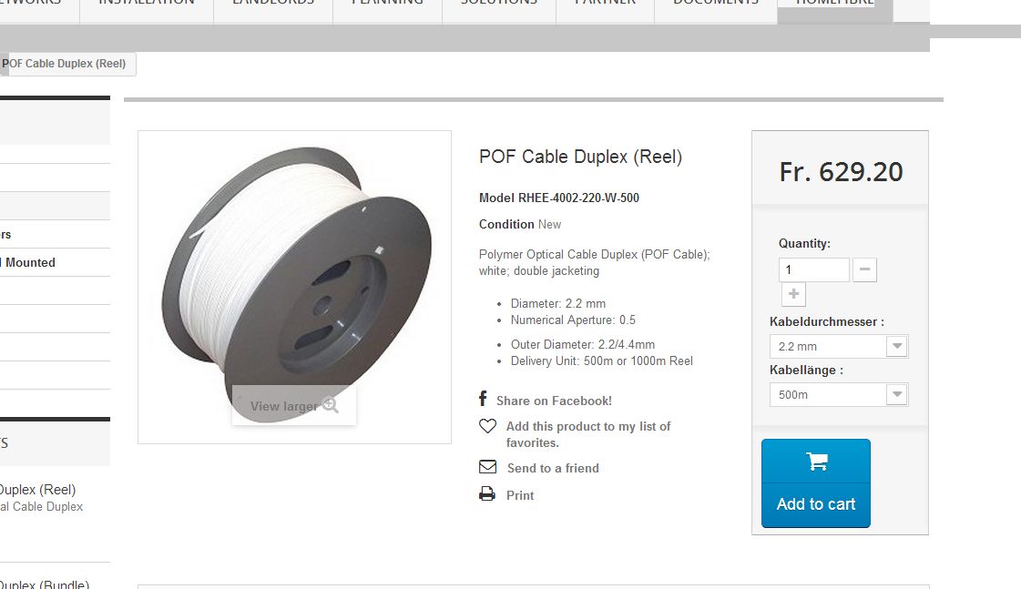This screenshot has height=589, width=1021.
Task: Click the shopping cart icon
Action: [817, 462]
